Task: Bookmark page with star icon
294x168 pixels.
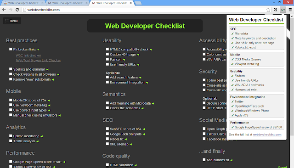Action: click(268, 10)
